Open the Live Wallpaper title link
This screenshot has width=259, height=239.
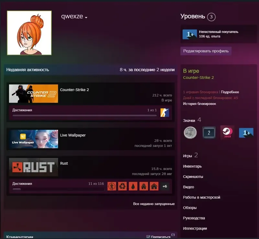pos(73,135)
